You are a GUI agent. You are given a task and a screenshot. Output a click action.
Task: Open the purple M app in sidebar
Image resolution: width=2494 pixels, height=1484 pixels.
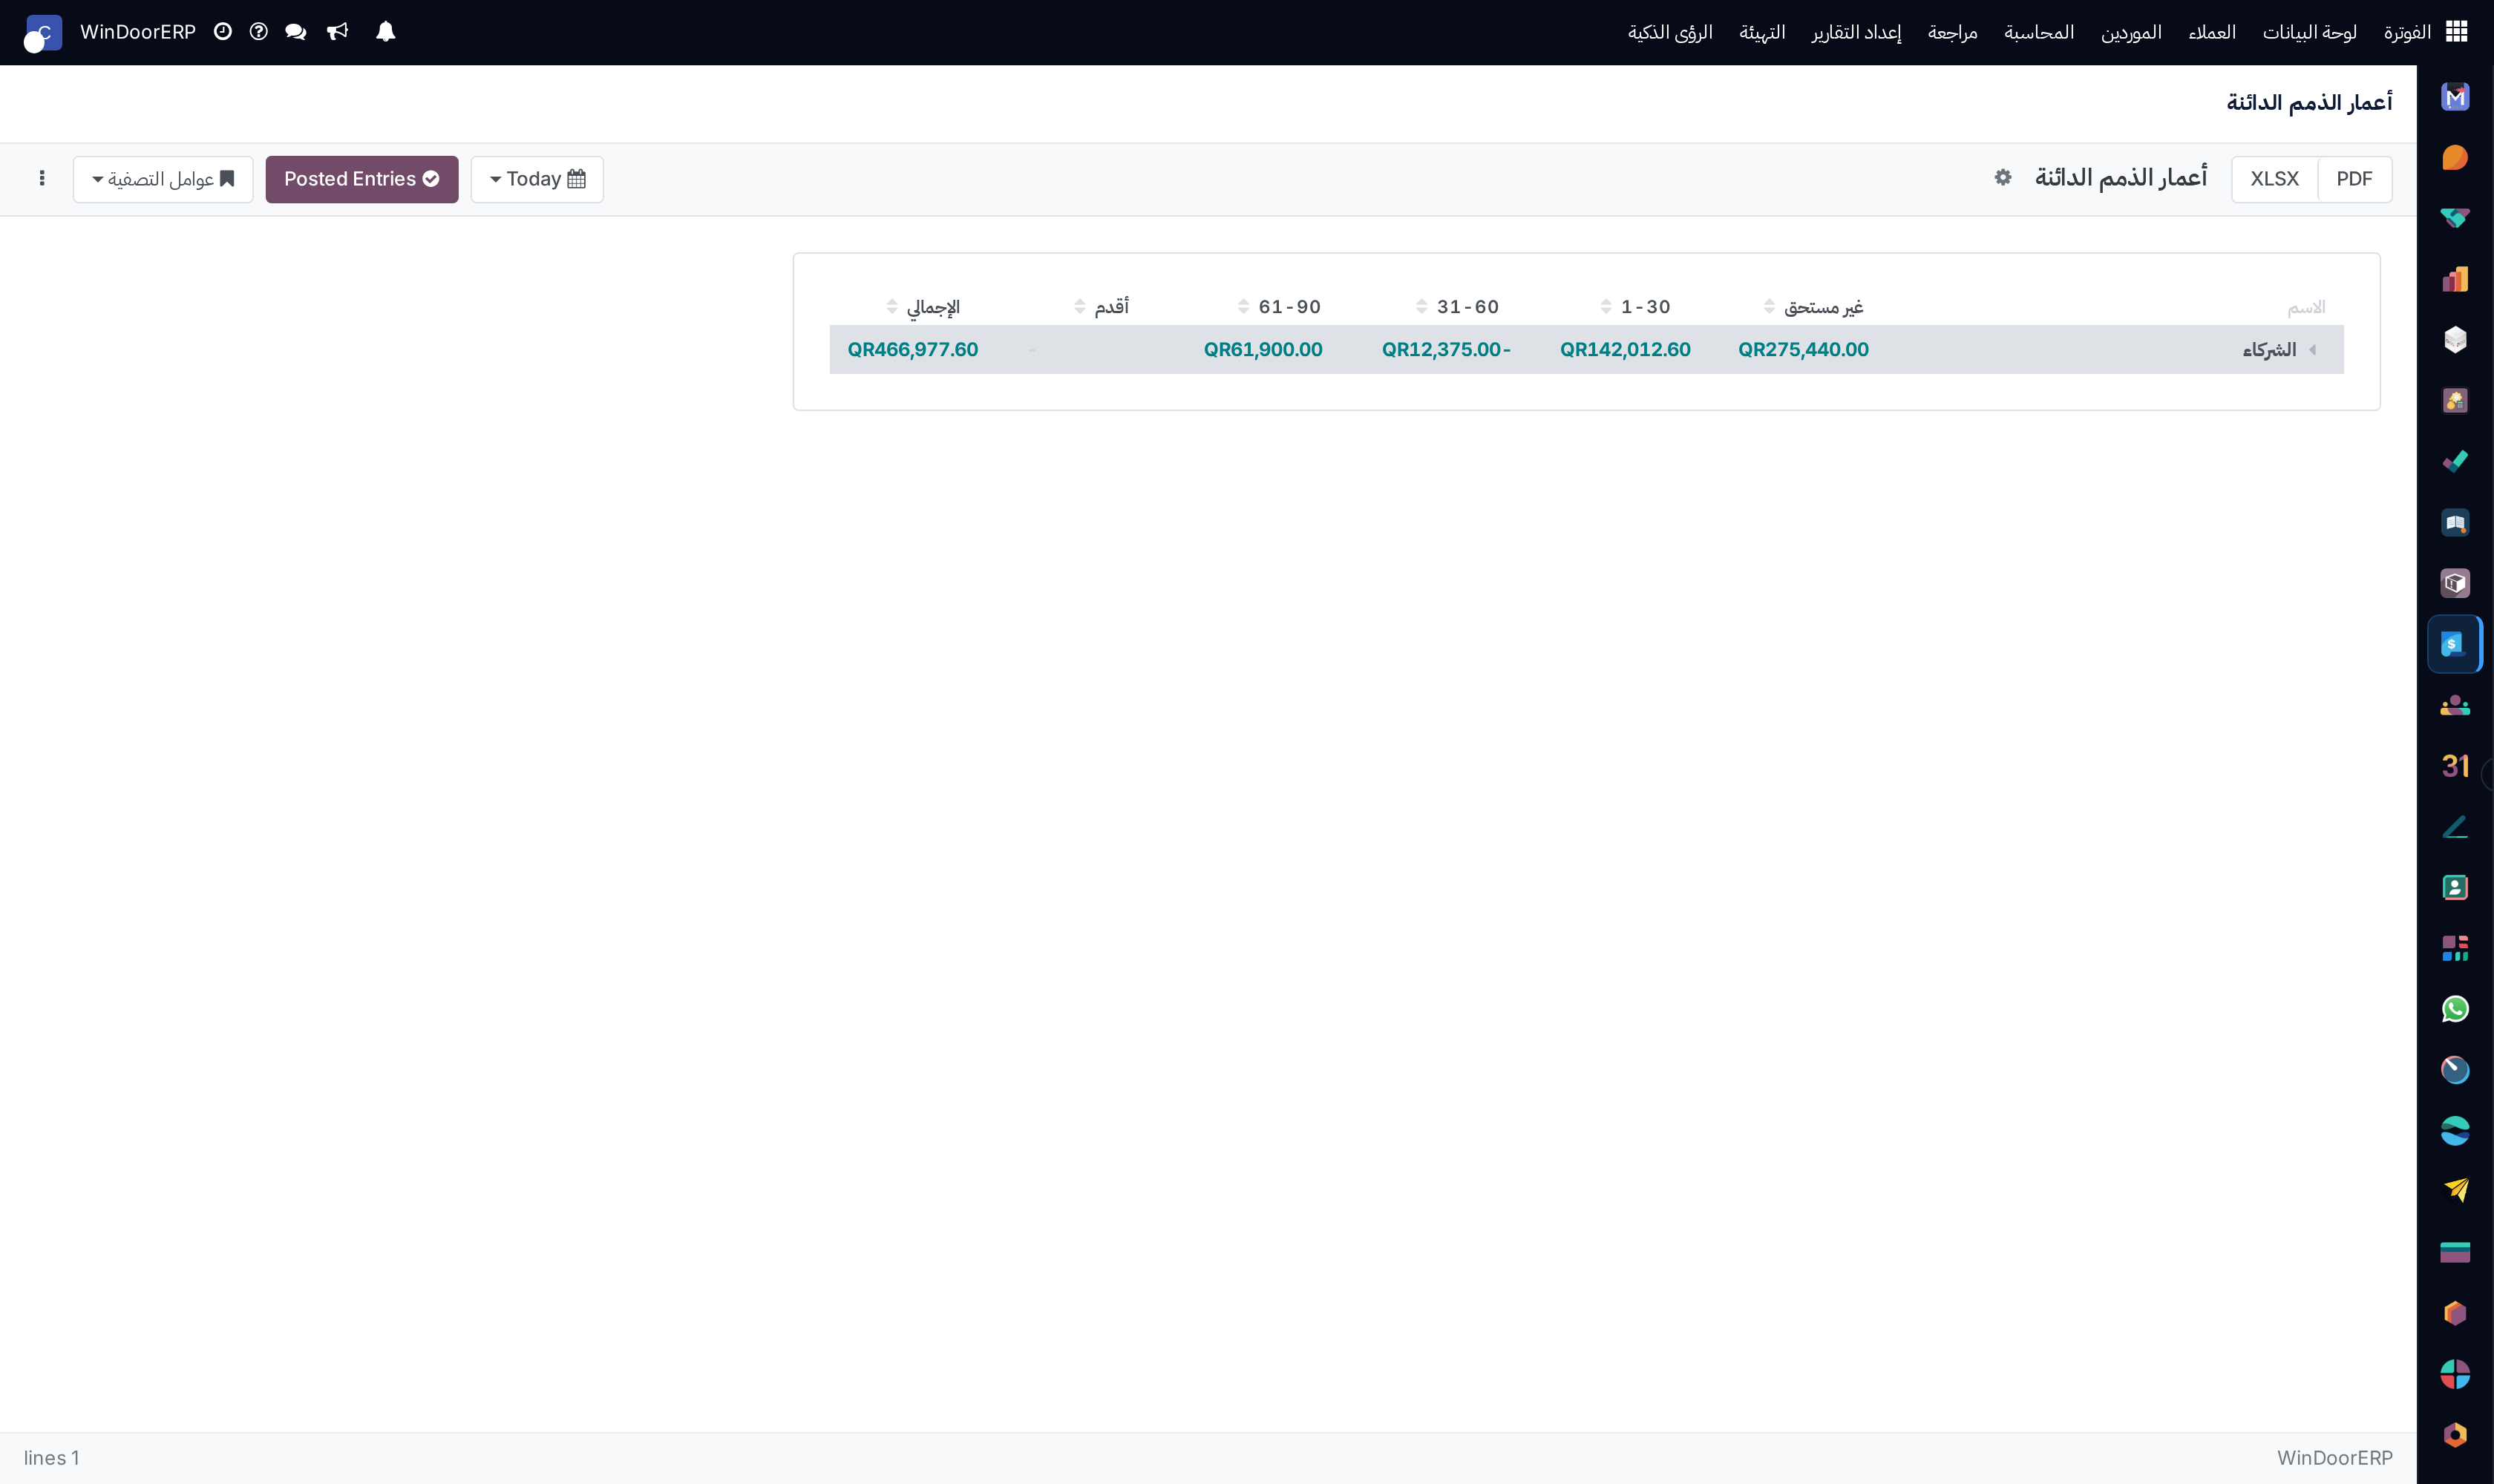pos(2455,97)
